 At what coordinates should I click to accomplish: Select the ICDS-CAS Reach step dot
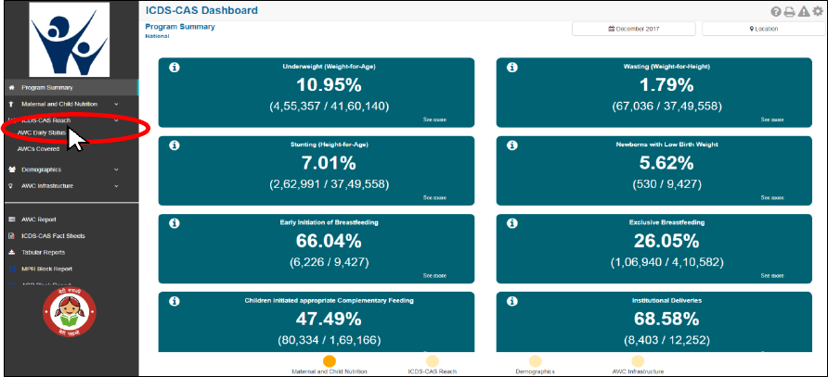[x=433, y=361]
